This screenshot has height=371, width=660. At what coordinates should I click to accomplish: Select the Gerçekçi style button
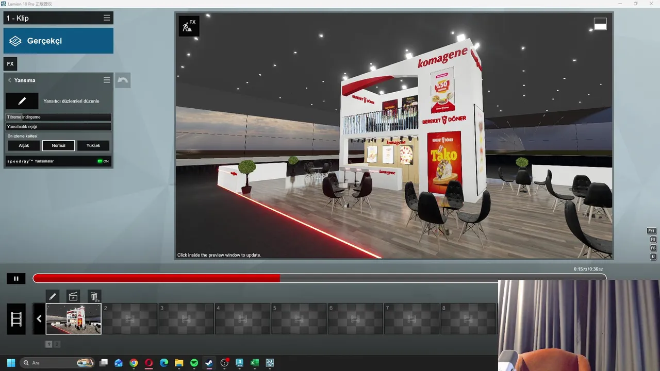pos(58,41)
